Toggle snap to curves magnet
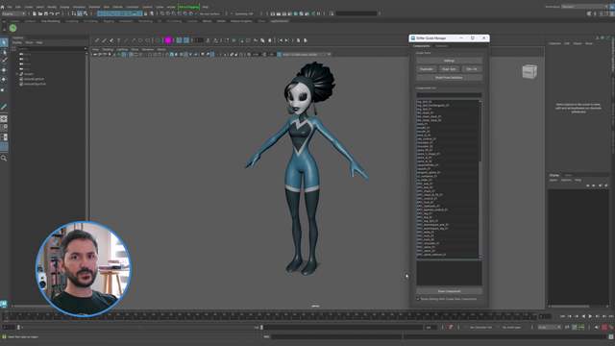615x346 pixels. 168,13
